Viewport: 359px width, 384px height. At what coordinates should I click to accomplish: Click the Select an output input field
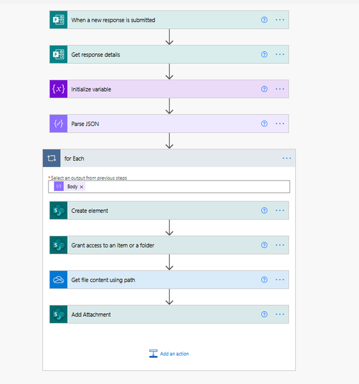pyautogui.click(x=186, y=187)
